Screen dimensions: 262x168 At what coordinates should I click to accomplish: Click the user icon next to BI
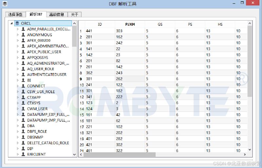[23, 80]
